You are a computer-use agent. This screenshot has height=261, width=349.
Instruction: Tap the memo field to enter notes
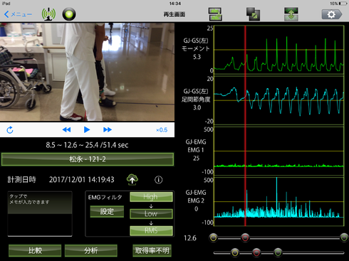pyautogui.click(x=40, y=214)
